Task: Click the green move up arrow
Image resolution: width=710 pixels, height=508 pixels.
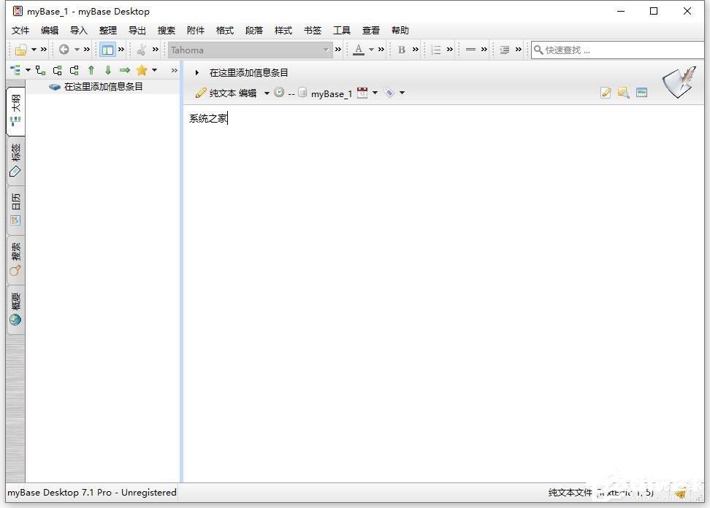Action: click(x=91, y=70)
